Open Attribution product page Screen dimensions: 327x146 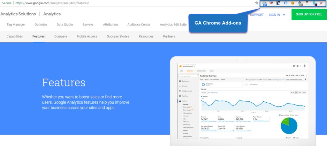point(110,25)
